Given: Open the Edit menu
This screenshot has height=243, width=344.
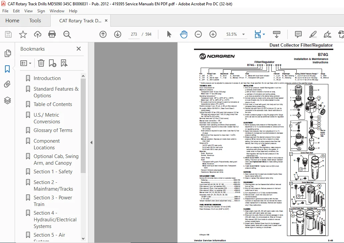Looking at the screenshot, I should tap(16, 11).
